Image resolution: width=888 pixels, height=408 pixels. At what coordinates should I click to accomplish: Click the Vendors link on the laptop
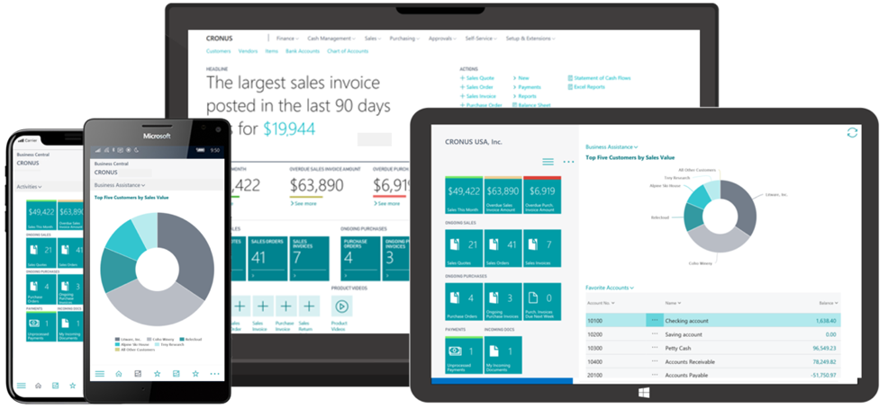click(248, 51)
